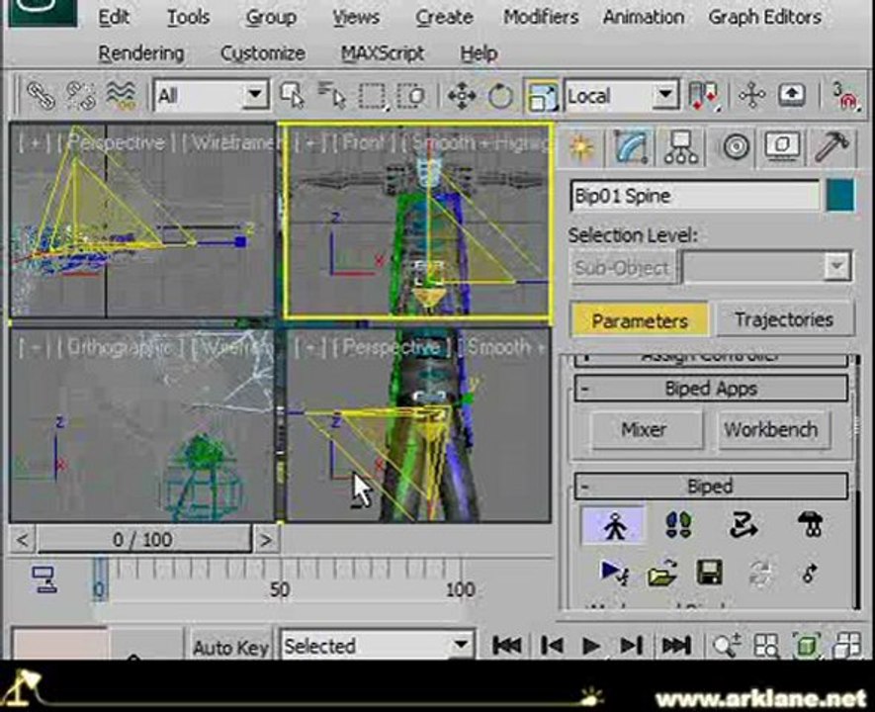Click the Zoom viewport navigation icon
The image size is (875, 712).
[x=727, y=646]
